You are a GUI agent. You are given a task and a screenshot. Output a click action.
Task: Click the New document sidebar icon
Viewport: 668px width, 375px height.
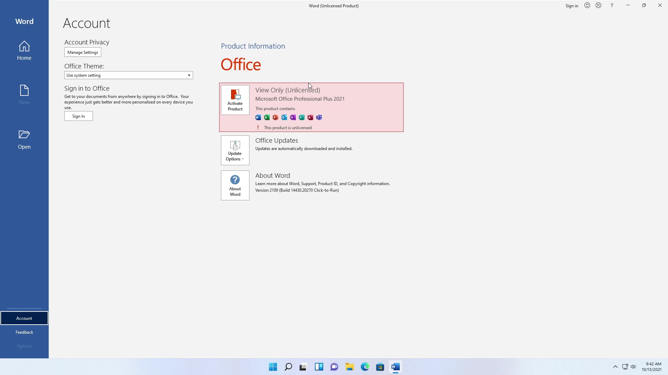pos(24,95)
